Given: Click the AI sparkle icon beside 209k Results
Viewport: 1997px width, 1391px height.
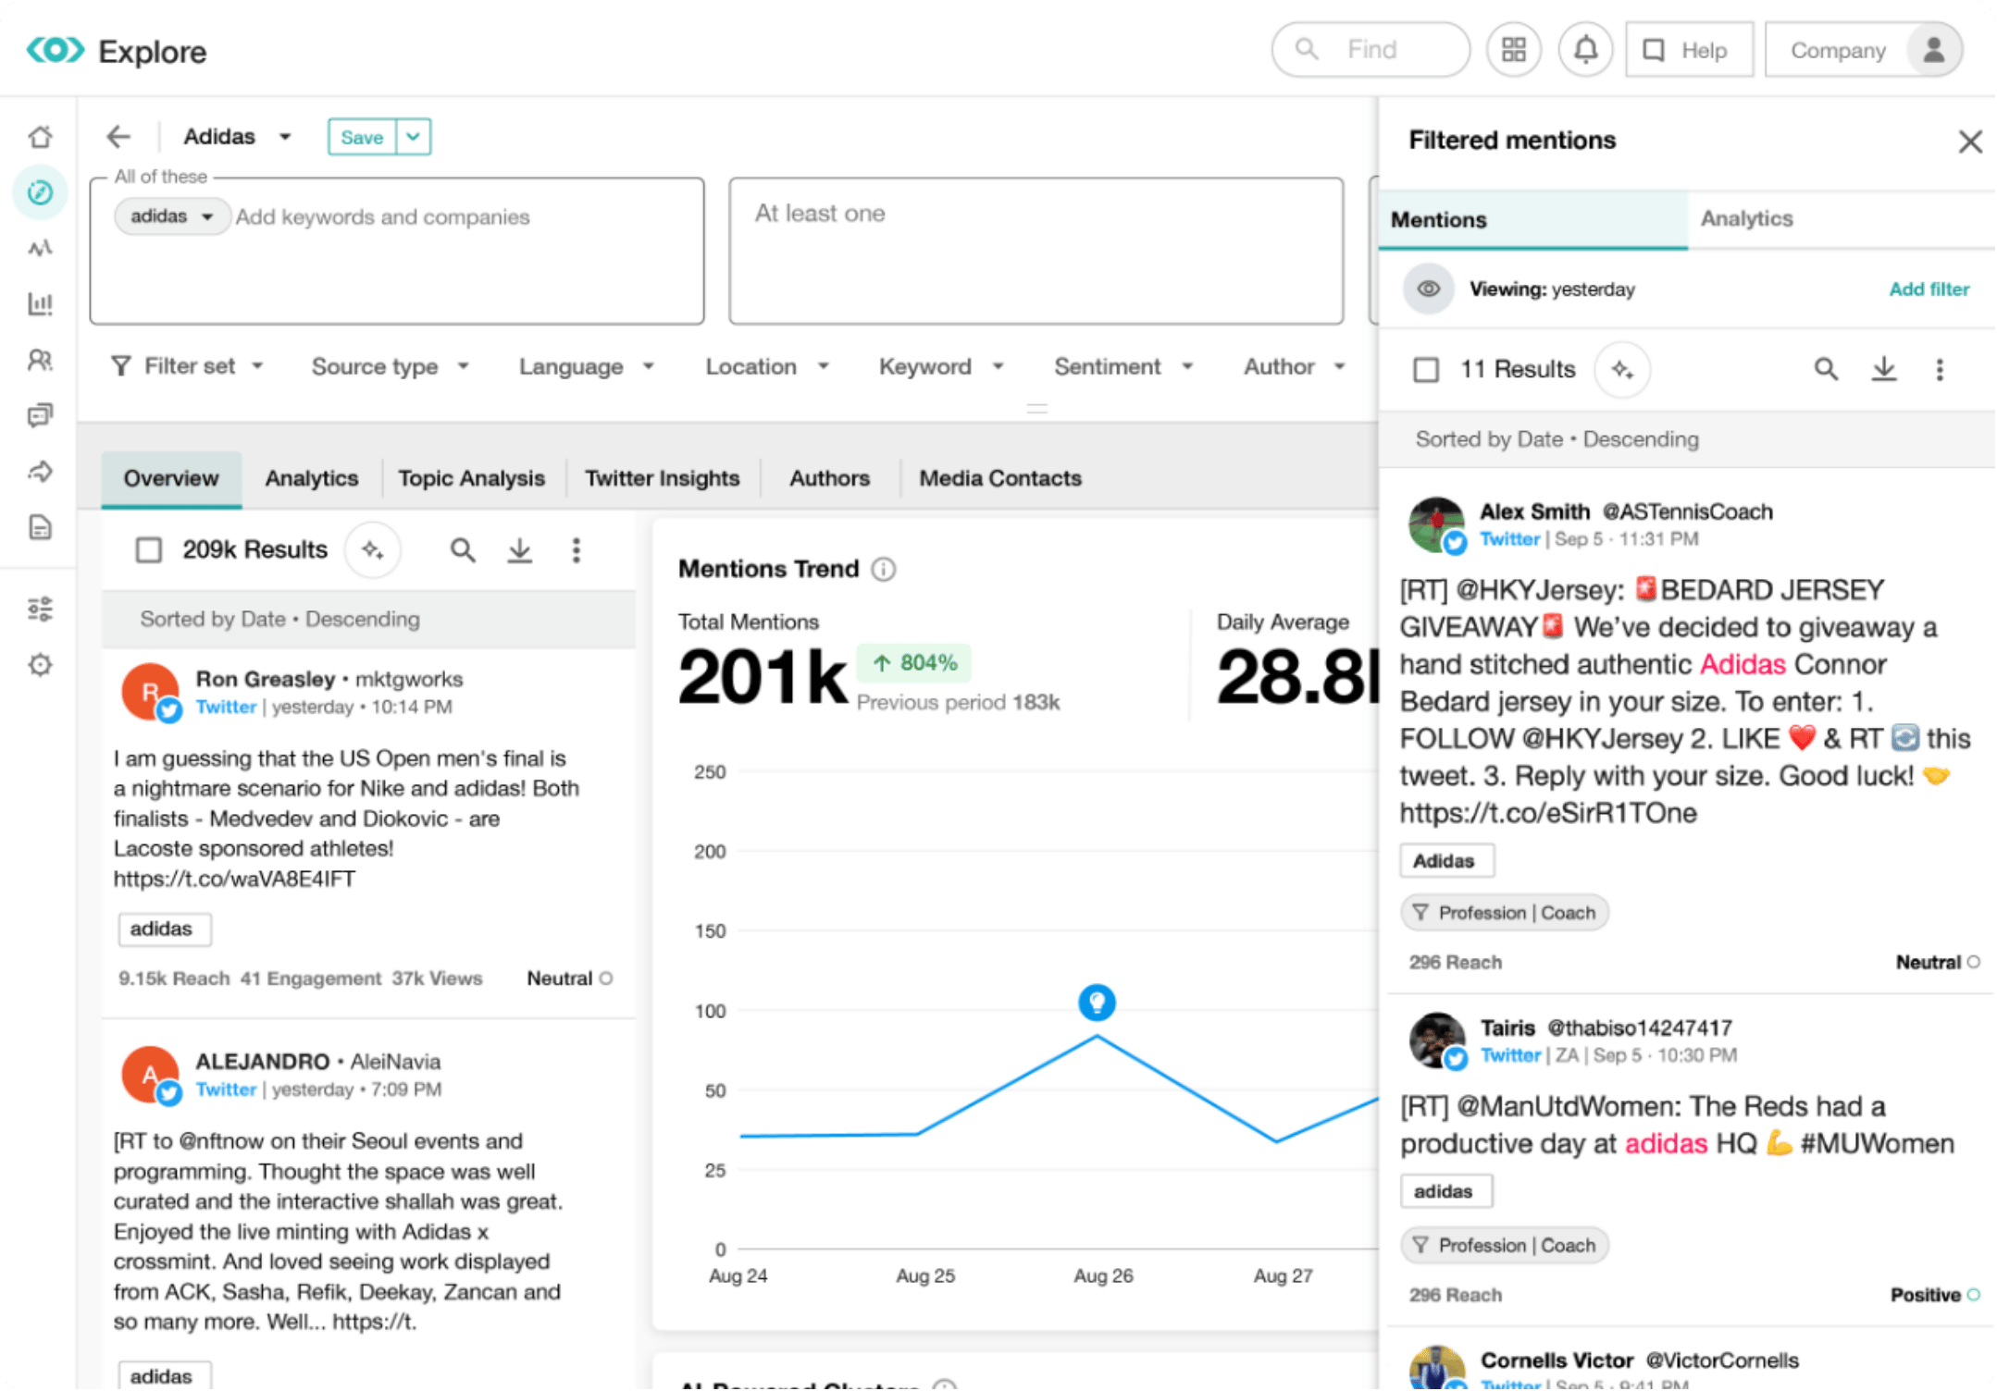Looking at the screenshot, I should tap(373, 550).
